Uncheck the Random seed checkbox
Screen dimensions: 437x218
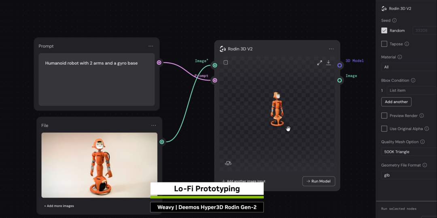(384, 31)
